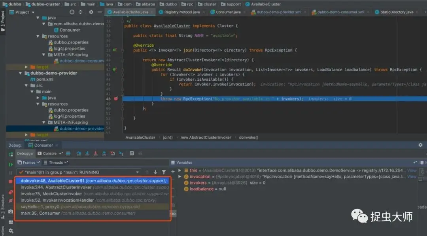Pause the program in debug sidebar
Viewport: 427px width, 236px height.
pyautogui.click(x=11, y=173)
